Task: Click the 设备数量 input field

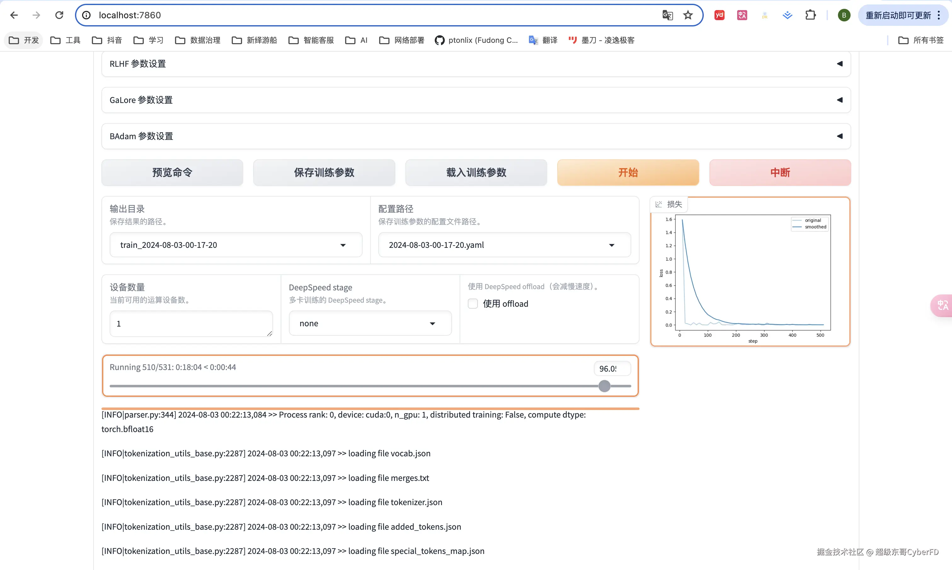Action: tap(191, 323)
